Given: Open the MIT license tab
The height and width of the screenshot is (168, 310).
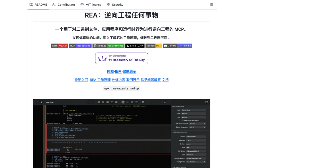Looking at the screenshot, I should 91,5.
